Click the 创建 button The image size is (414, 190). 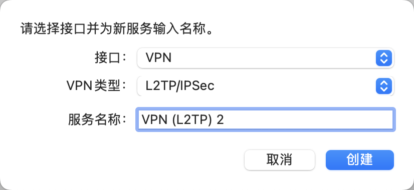click(x=359, y=160)
